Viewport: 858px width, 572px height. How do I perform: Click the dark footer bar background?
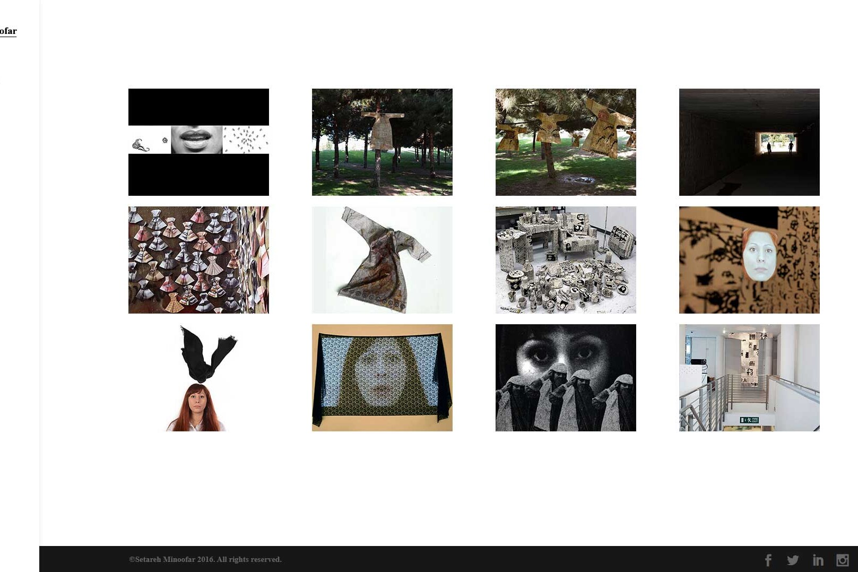pos(478,559)
